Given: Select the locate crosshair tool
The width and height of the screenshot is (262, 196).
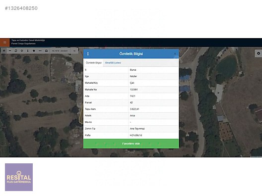Looking at the screenshot, I should (22, 50).
